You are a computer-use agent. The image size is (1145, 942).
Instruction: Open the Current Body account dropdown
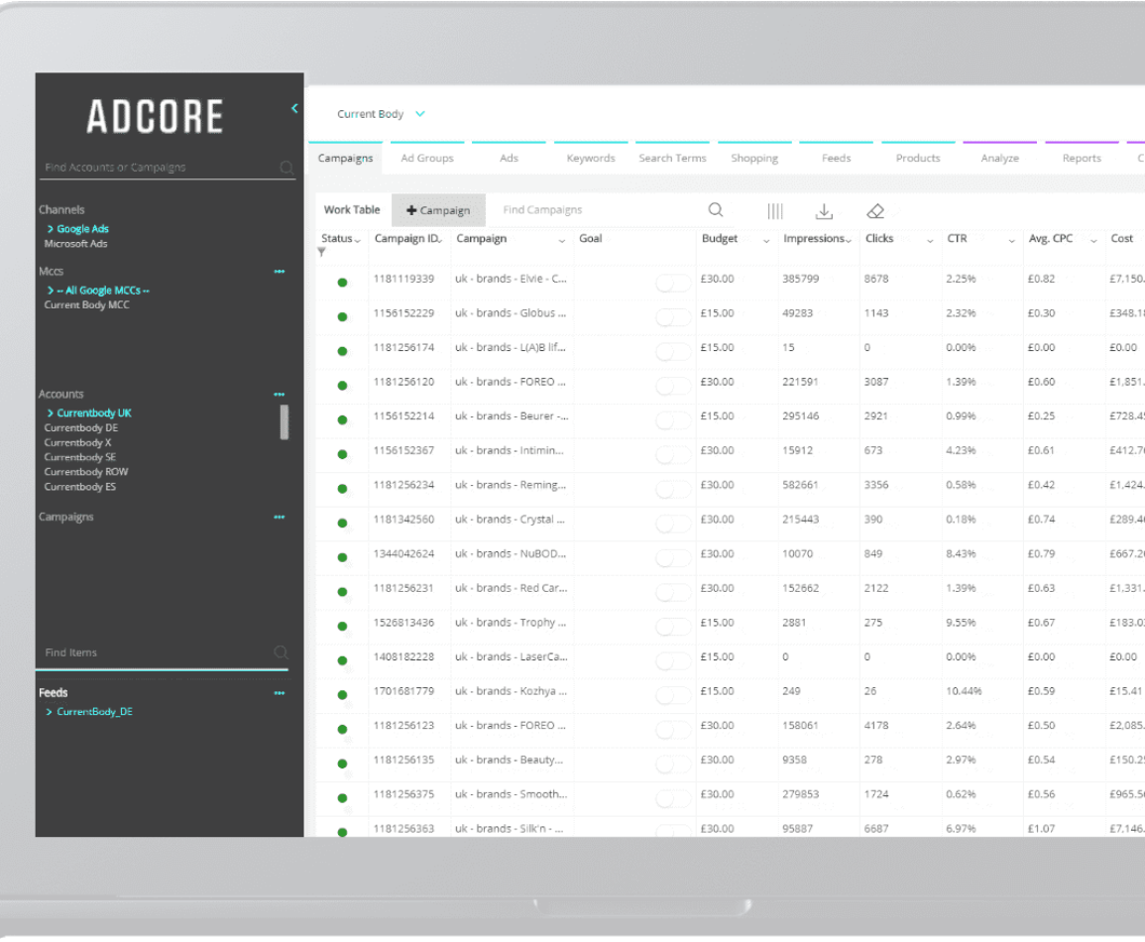click(420, 114)
